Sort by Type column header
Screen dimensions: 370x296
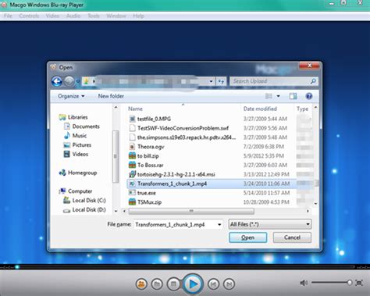302,109
